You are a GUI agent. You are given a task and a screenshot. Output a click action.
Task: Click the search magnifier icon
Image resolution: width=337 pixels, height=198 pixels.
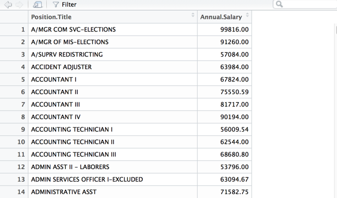(x=279, y=4)
